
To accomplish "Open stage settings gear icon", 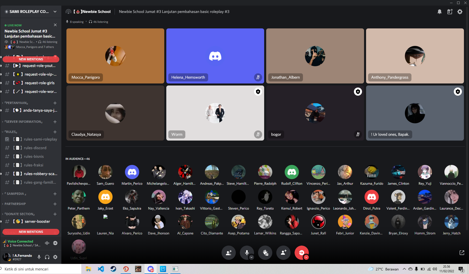I will (x=460, y=12).
